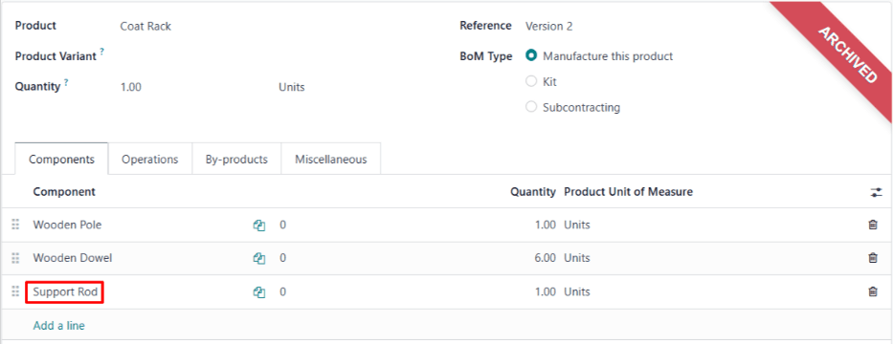Grab the drag handle of Support Rod row
The image size is (893, 344).
[15, 291]
